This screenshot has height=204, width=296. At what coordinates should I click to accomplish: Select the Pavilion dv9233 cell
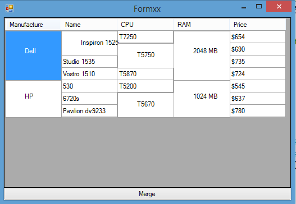point(89,111)
